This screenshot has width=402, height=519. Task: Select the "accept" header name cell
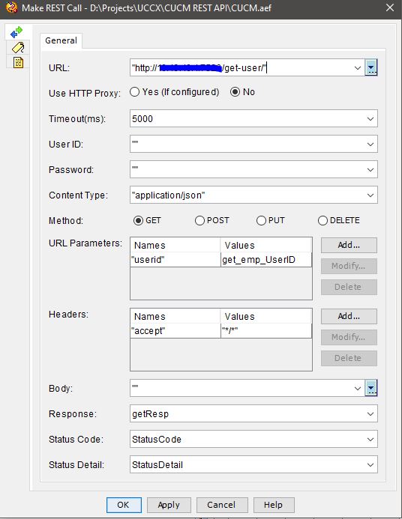175,331
